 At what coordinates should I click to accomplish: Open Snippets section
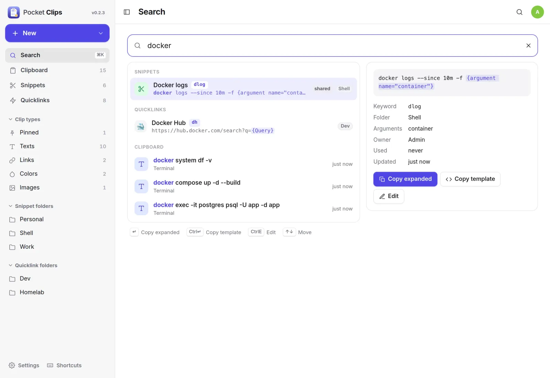[x=57, y=85]
